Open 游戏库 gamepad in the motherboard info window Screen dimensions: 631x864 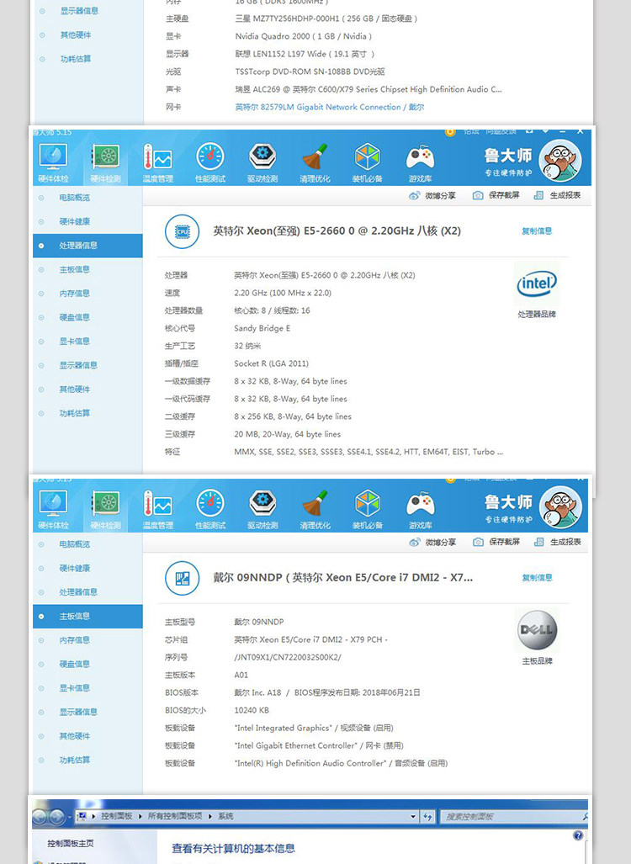point(420,509)
